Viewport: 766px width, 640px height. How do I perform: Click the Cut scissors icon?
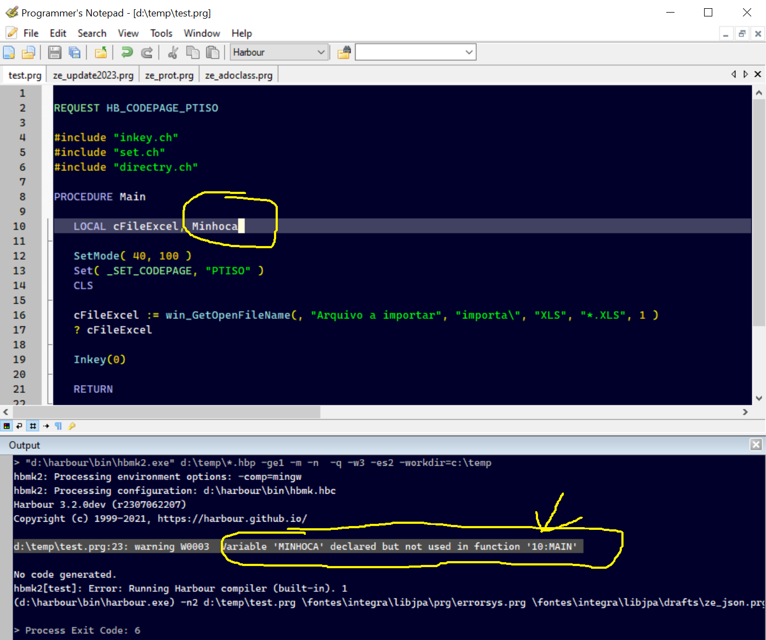173,53
